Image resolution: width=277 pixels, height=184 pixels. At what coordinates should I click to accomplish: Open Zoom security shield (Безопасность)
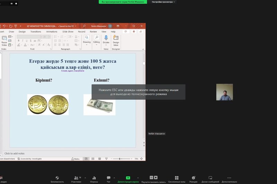pyautogui.click(x=57, y=178)
